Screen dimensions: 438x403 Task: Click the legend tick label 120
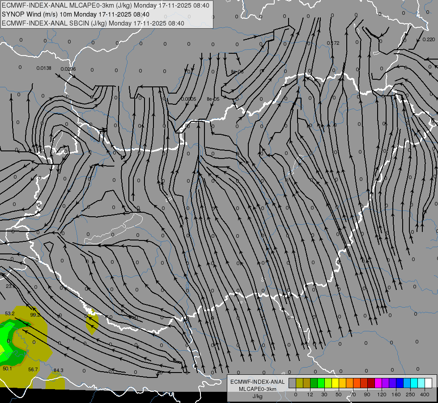point(382,394)
